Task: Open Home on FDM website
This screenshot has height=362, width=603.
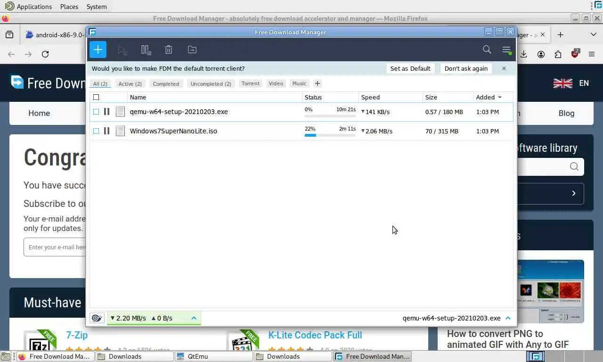Action: (39, 113)
